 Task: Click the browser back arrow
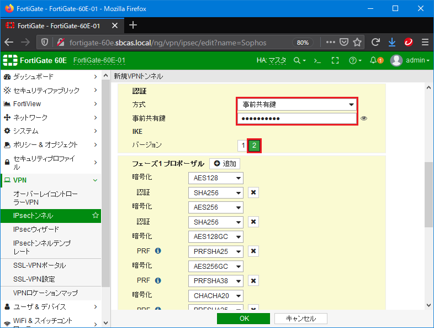tap(9, 42)
